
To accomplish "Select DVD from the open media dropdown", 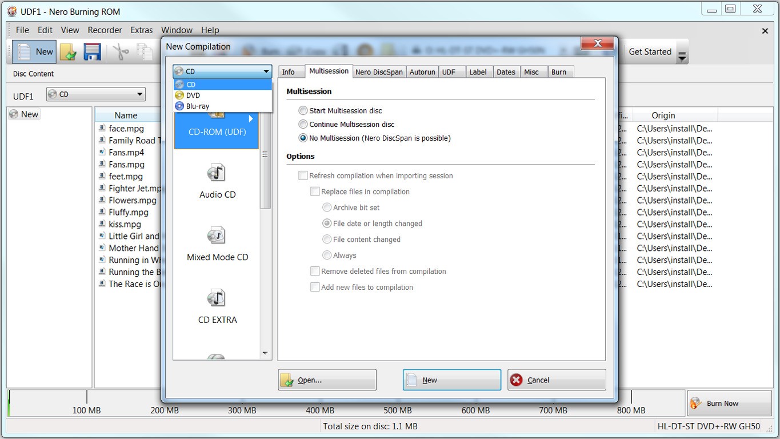I will coord(193,95).
